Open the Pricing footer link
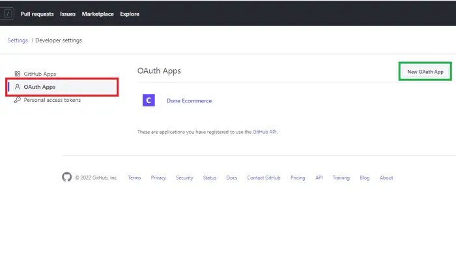 pyautogui.click(x=298, y=178)
